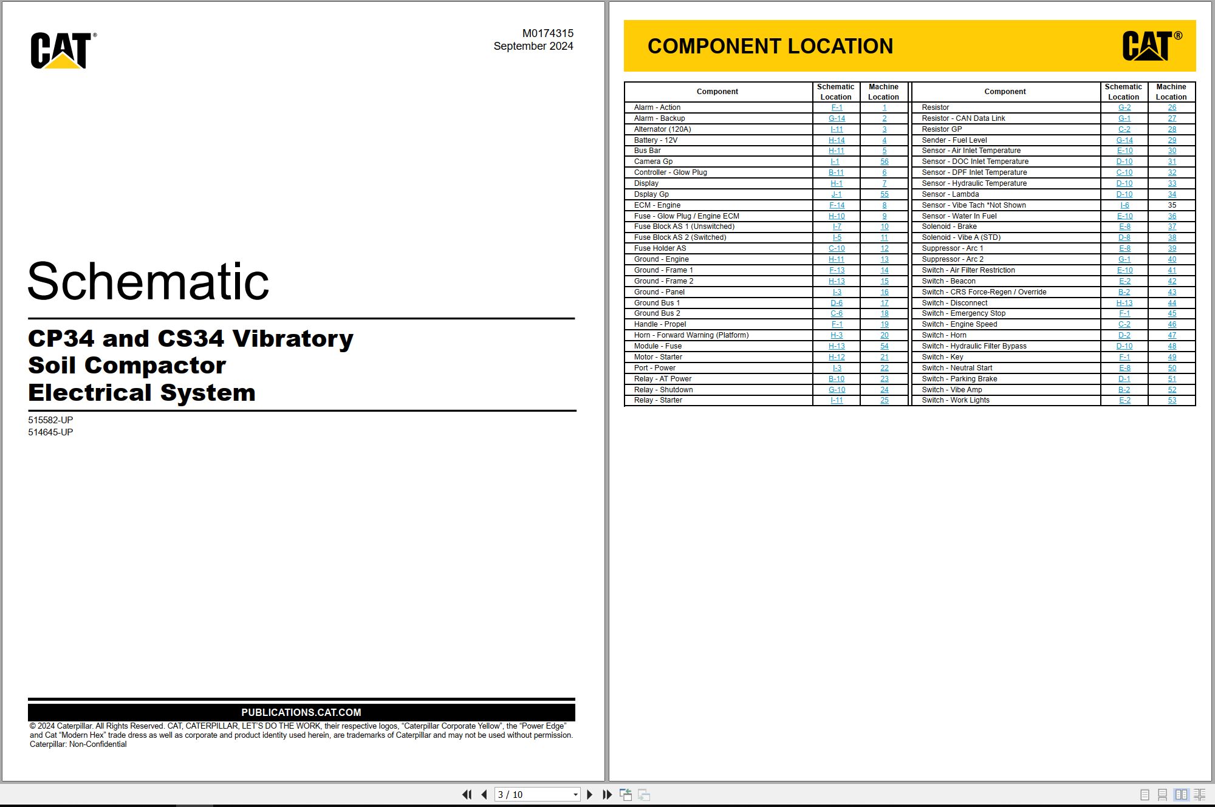Open machine location 37 for Solenoid - Brake
The image size is (1215, 807).
pyautogui.click(x=1172, y=226)
